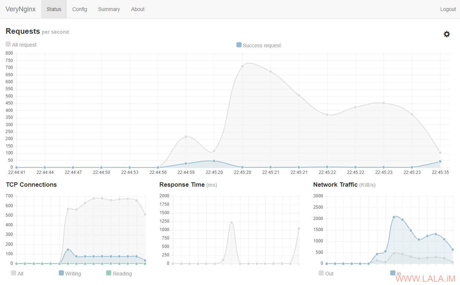Open the About page
460x285 pixels.
click(x=138, y=9)
